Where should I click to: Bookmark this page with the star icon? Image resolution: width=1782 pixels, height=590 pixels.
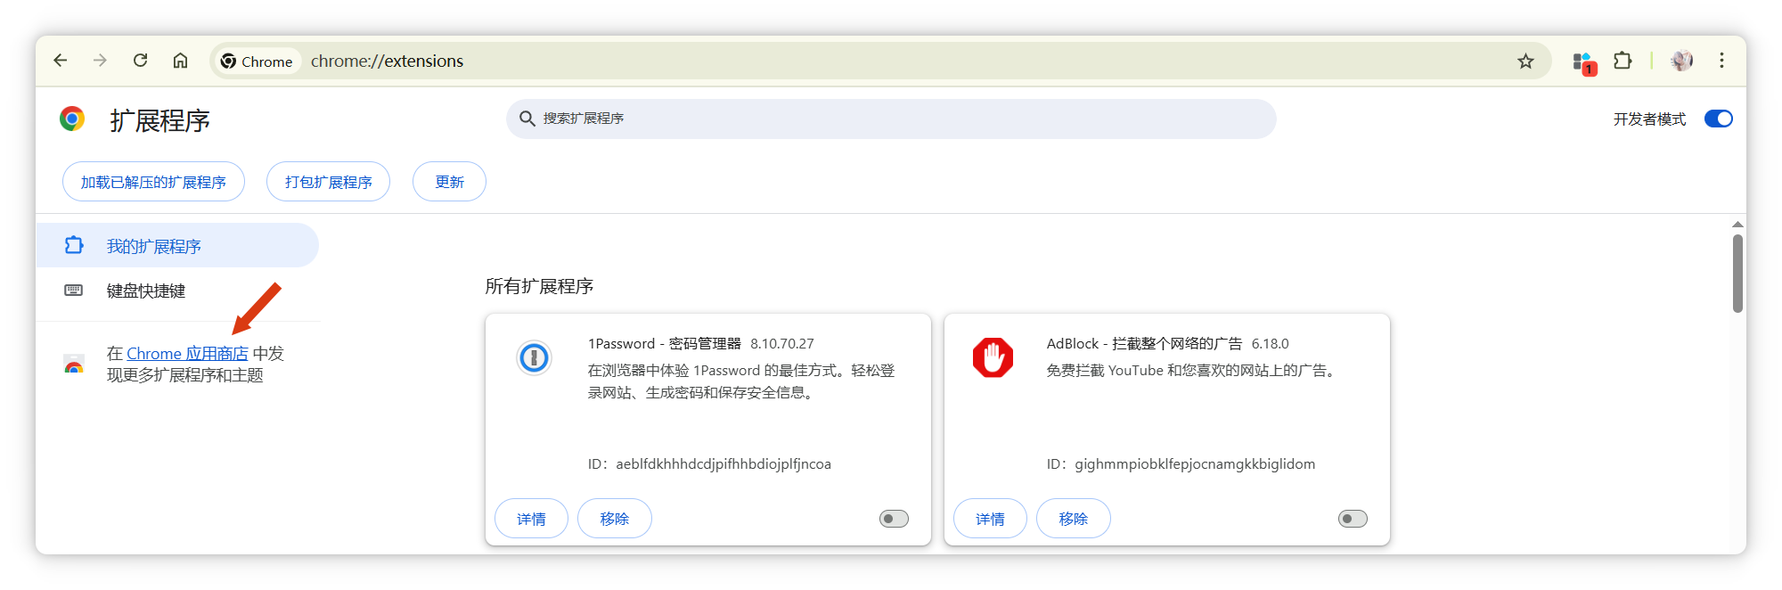[x=1525, y=61]
